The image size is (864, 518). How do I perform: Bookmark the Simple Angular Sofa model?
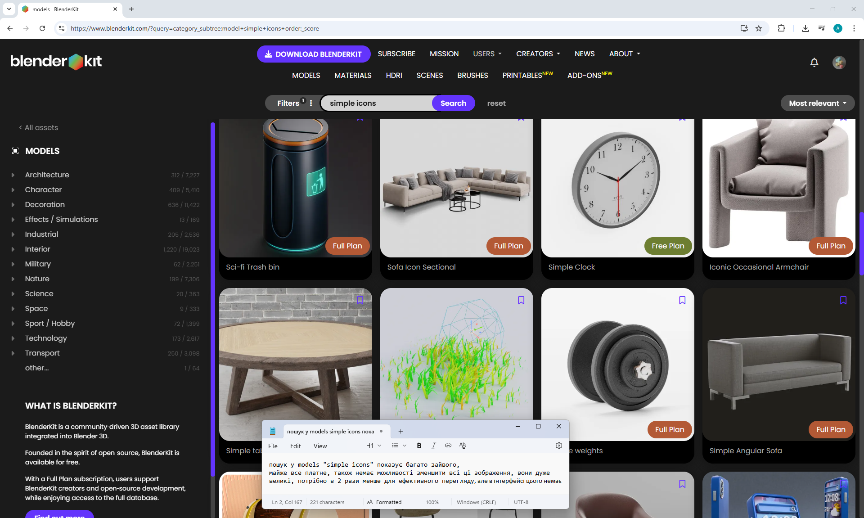coord(843,300)
